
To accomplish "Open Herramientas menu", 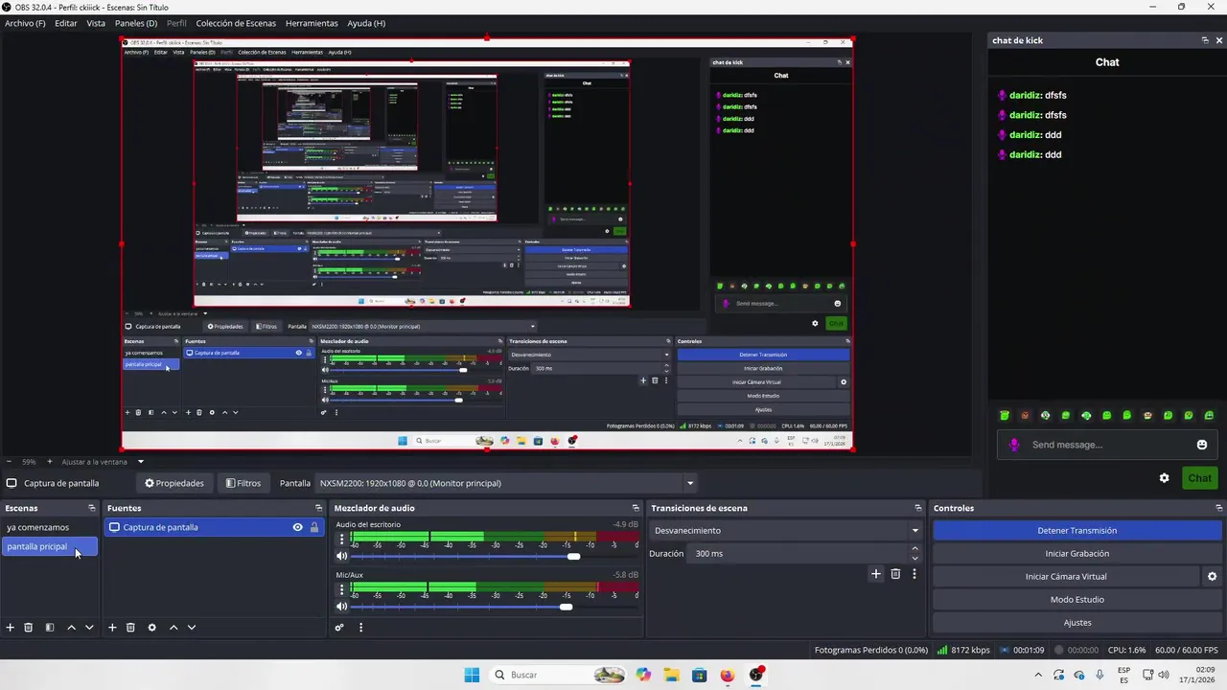I will tap(312, 23).
